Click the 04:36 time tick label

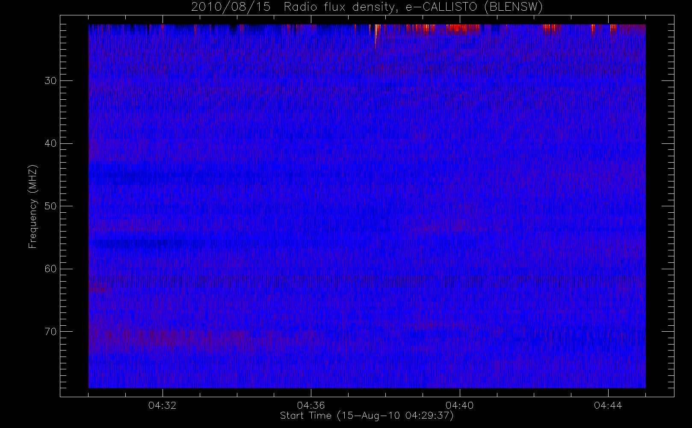pyautogui.click(x=311, y=405)
